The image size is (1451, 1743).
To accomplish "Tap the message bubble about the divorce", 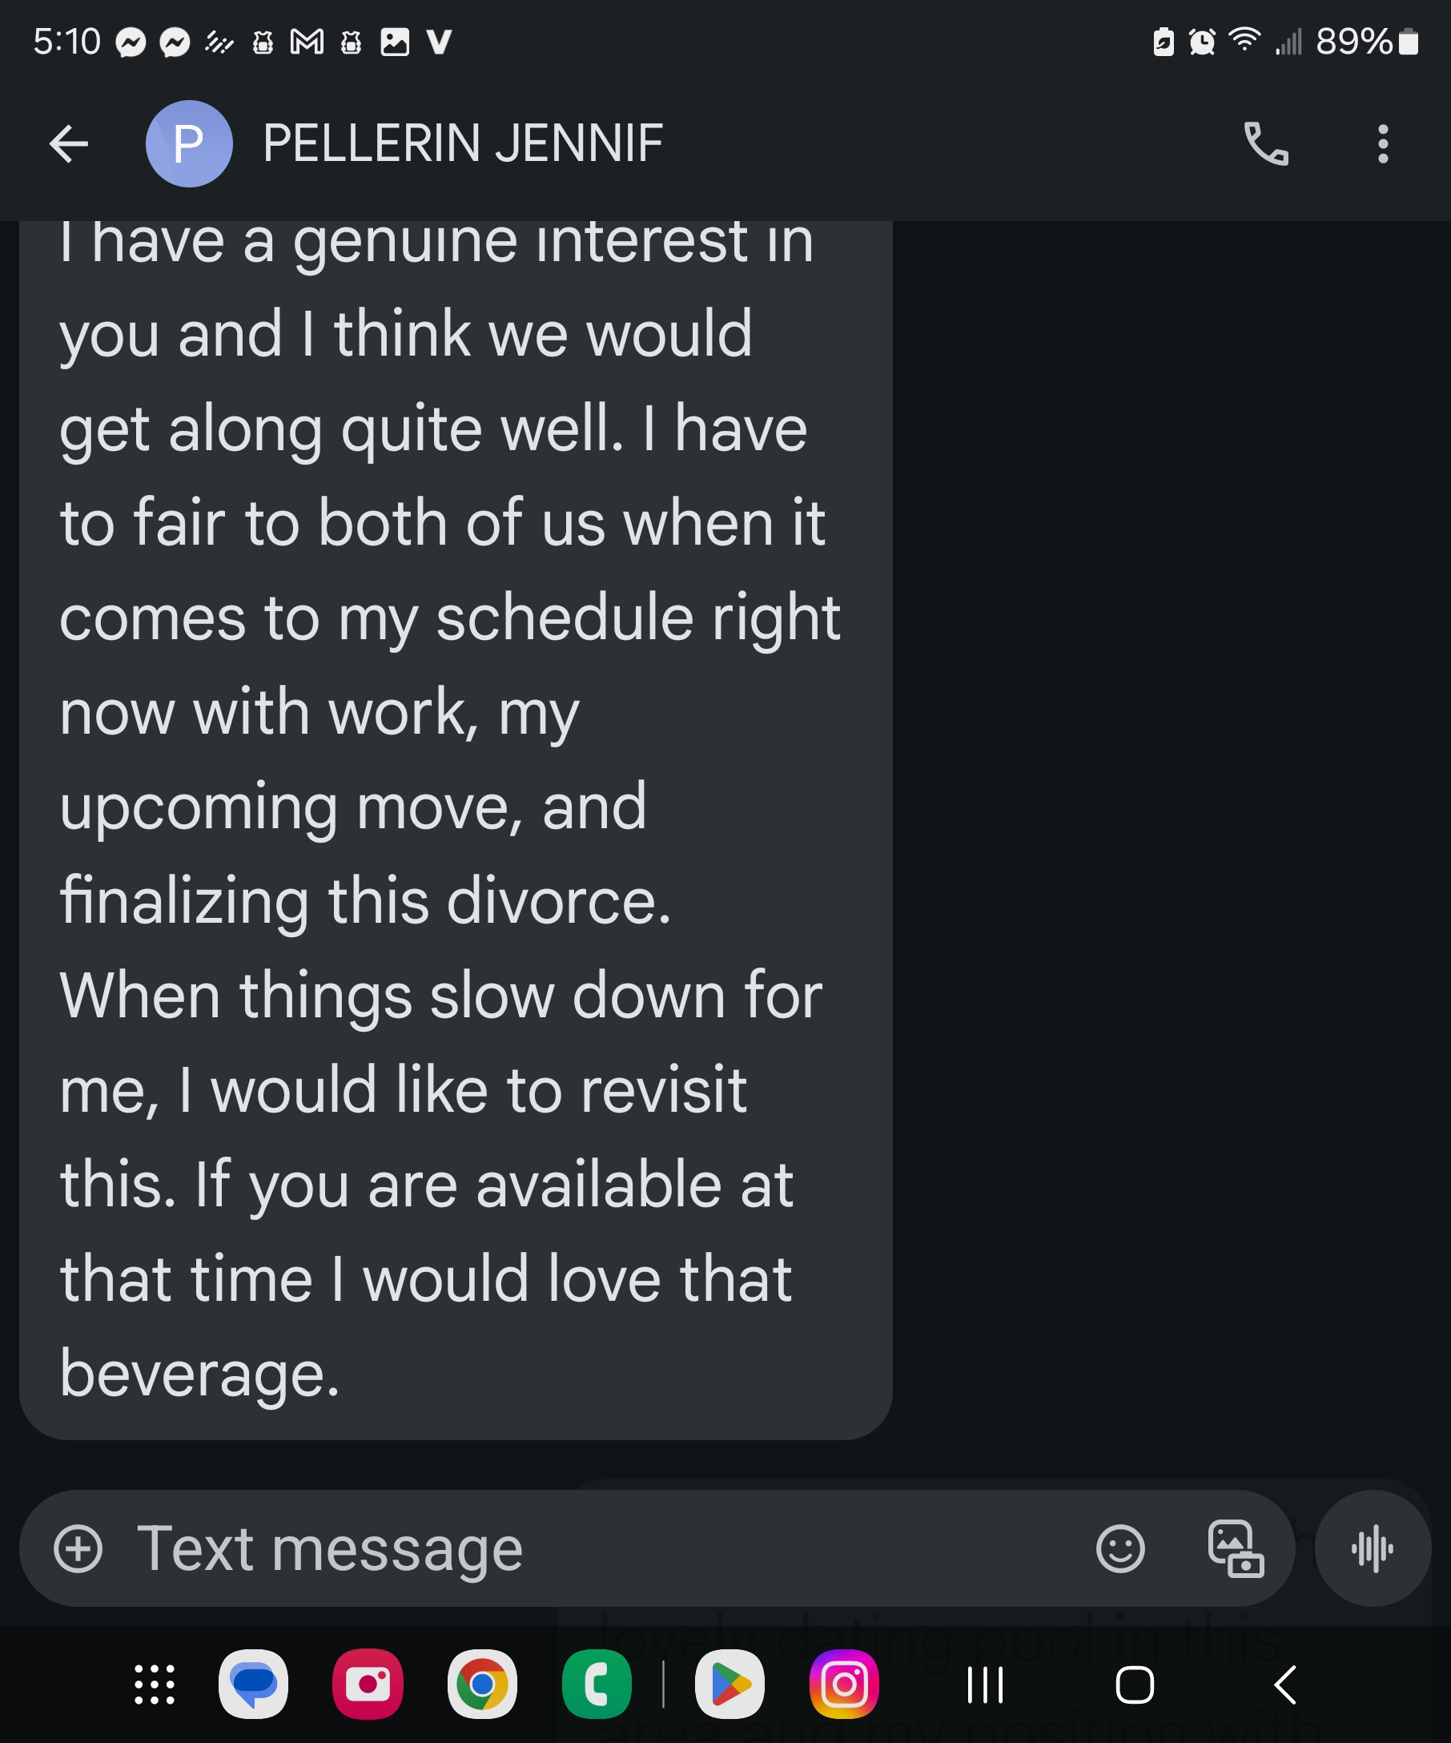I will pyautogui.click(x=455, y=830).
